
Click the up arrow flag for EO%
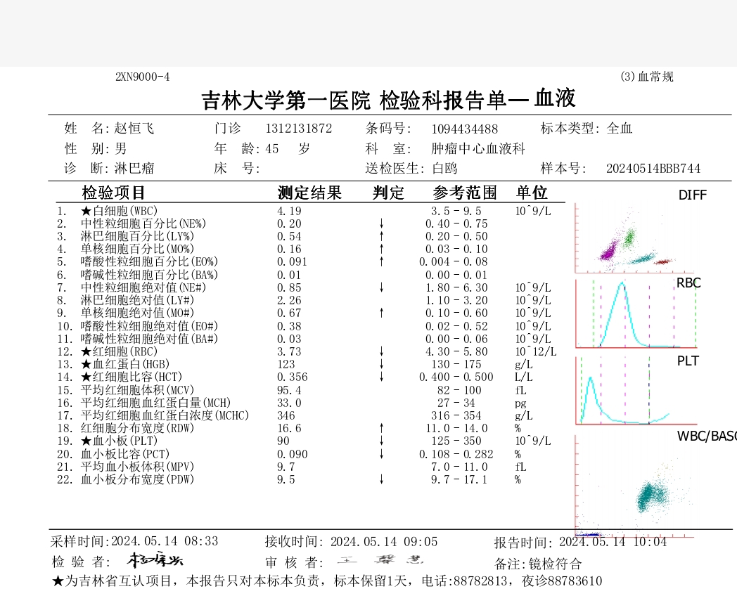coord(382,261)
